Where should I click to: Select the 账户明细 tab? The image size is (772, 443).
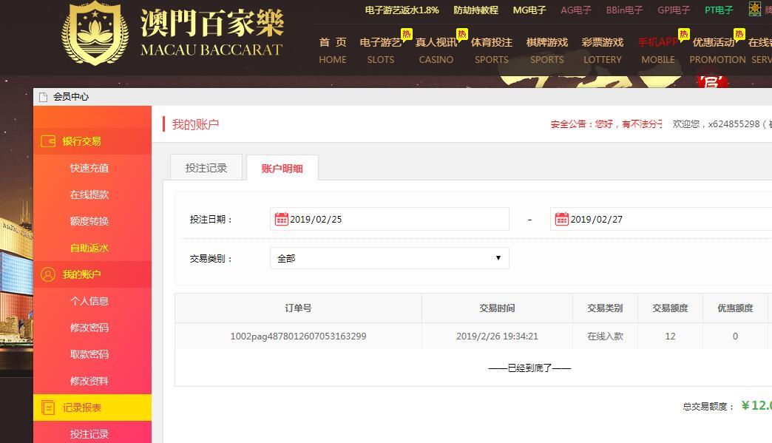[282, 168]
